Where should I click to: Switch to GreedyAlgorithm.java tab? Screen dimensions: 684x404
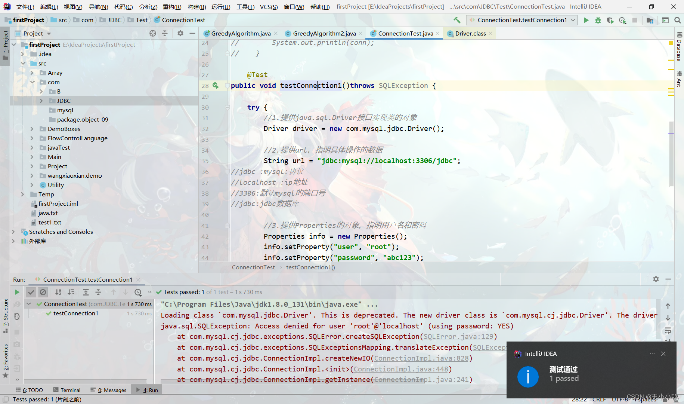coord(241,34)
